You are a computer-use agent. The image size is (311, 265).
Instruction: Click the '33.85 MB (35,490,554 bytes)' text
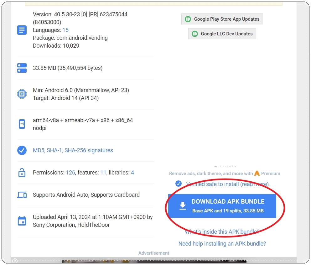point(68,68)
